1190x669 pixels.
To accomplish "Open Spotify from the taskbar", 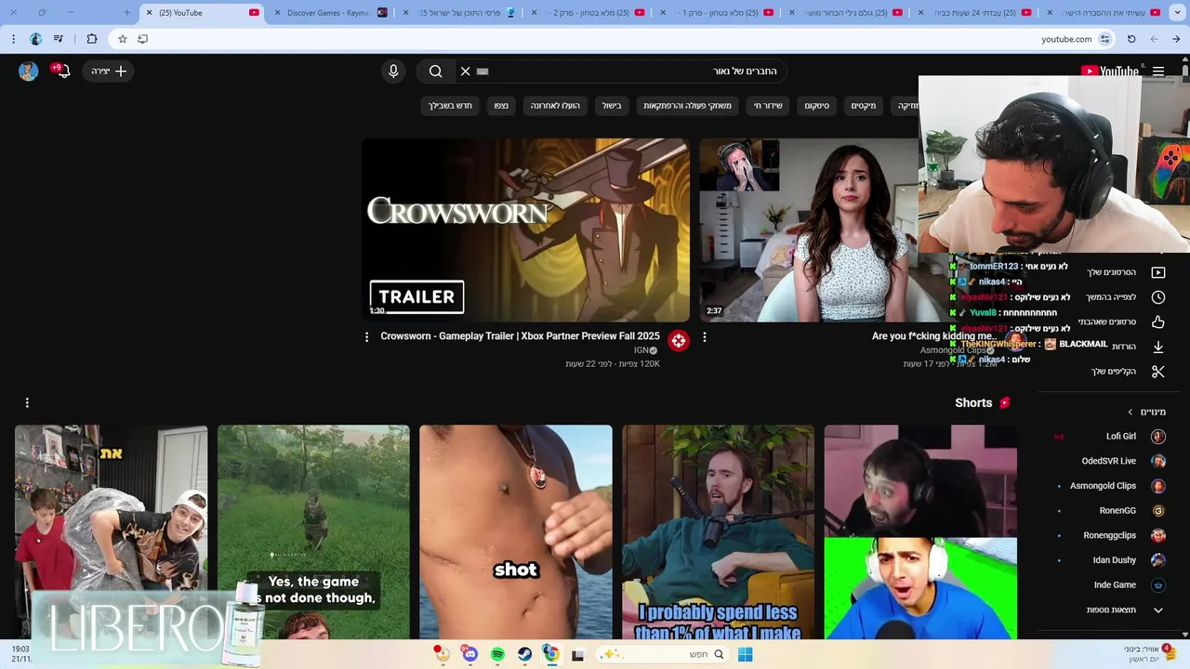I will pyautogui.click(x=497, y=654).
